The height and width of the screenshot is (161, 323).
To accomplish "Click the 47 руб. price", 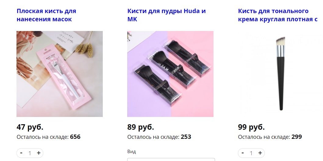I will pyautogui.click(x=30, y=127).
